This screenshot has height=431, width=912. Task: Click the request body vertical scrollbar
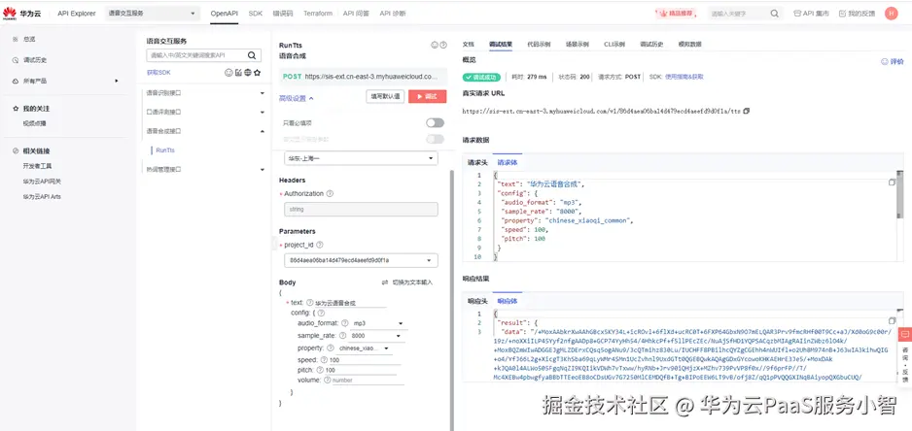coord(900,197)
